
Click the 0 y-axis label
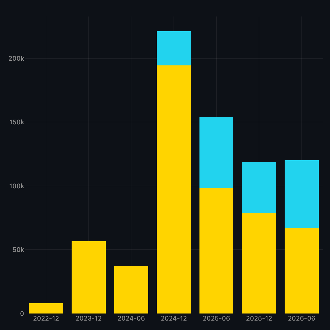pos(22,314)
